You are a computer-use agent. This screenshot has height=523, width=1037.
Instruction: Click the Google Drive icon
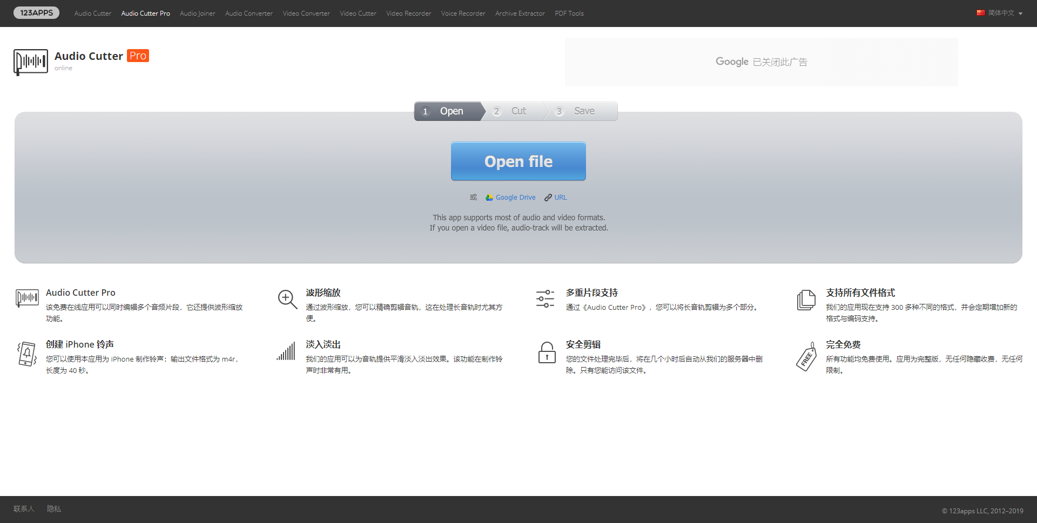pos(489,198)
